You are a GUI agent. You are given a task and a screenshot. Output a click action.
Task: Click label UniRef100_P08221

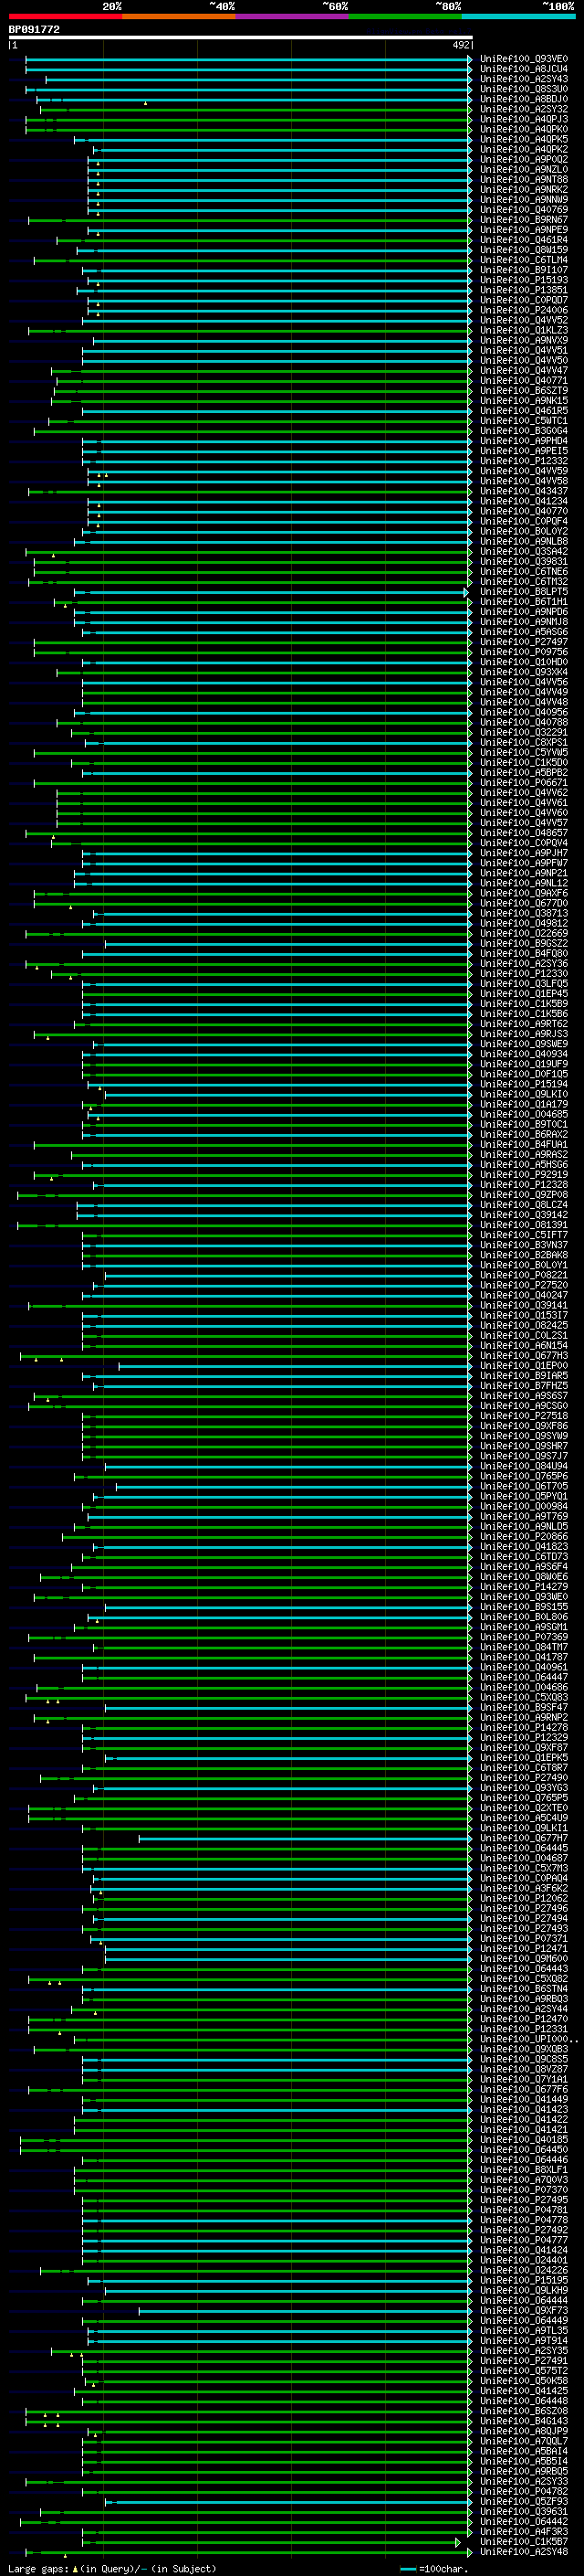[x=523, y=1275]
